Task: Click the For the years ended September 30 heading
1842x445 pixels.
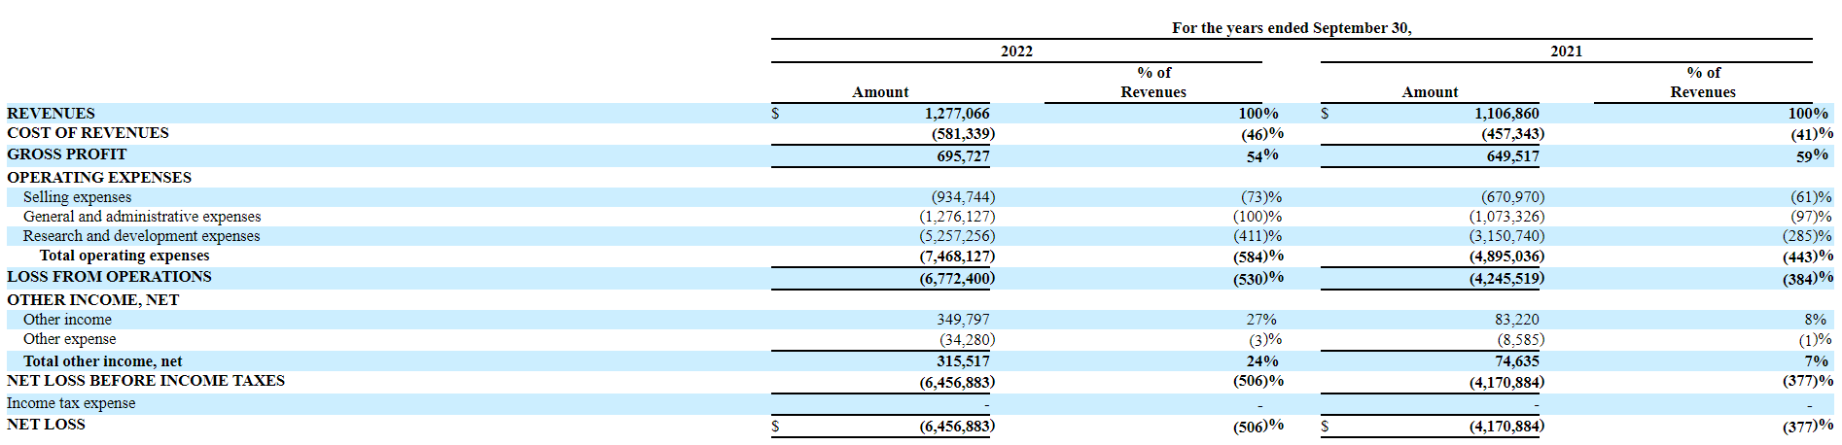Action: tap(1291, 28)
